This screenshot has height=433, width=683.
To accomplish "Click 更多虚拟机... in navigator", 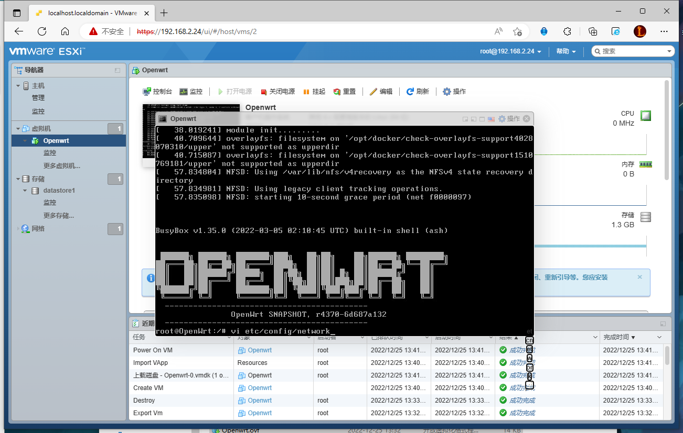I will tap(62, 166).
